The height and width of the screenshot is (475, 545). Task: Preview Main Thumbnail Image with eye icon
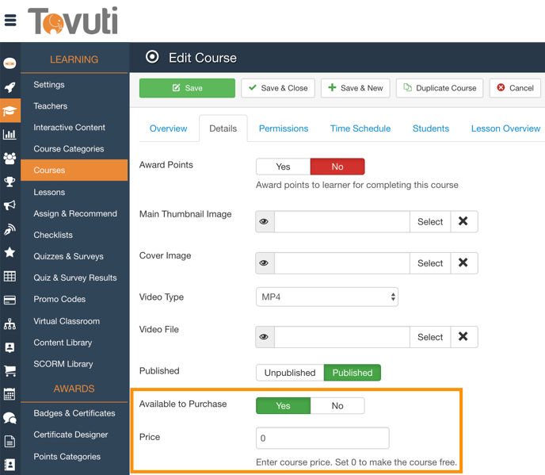click(x=265, y=222)
